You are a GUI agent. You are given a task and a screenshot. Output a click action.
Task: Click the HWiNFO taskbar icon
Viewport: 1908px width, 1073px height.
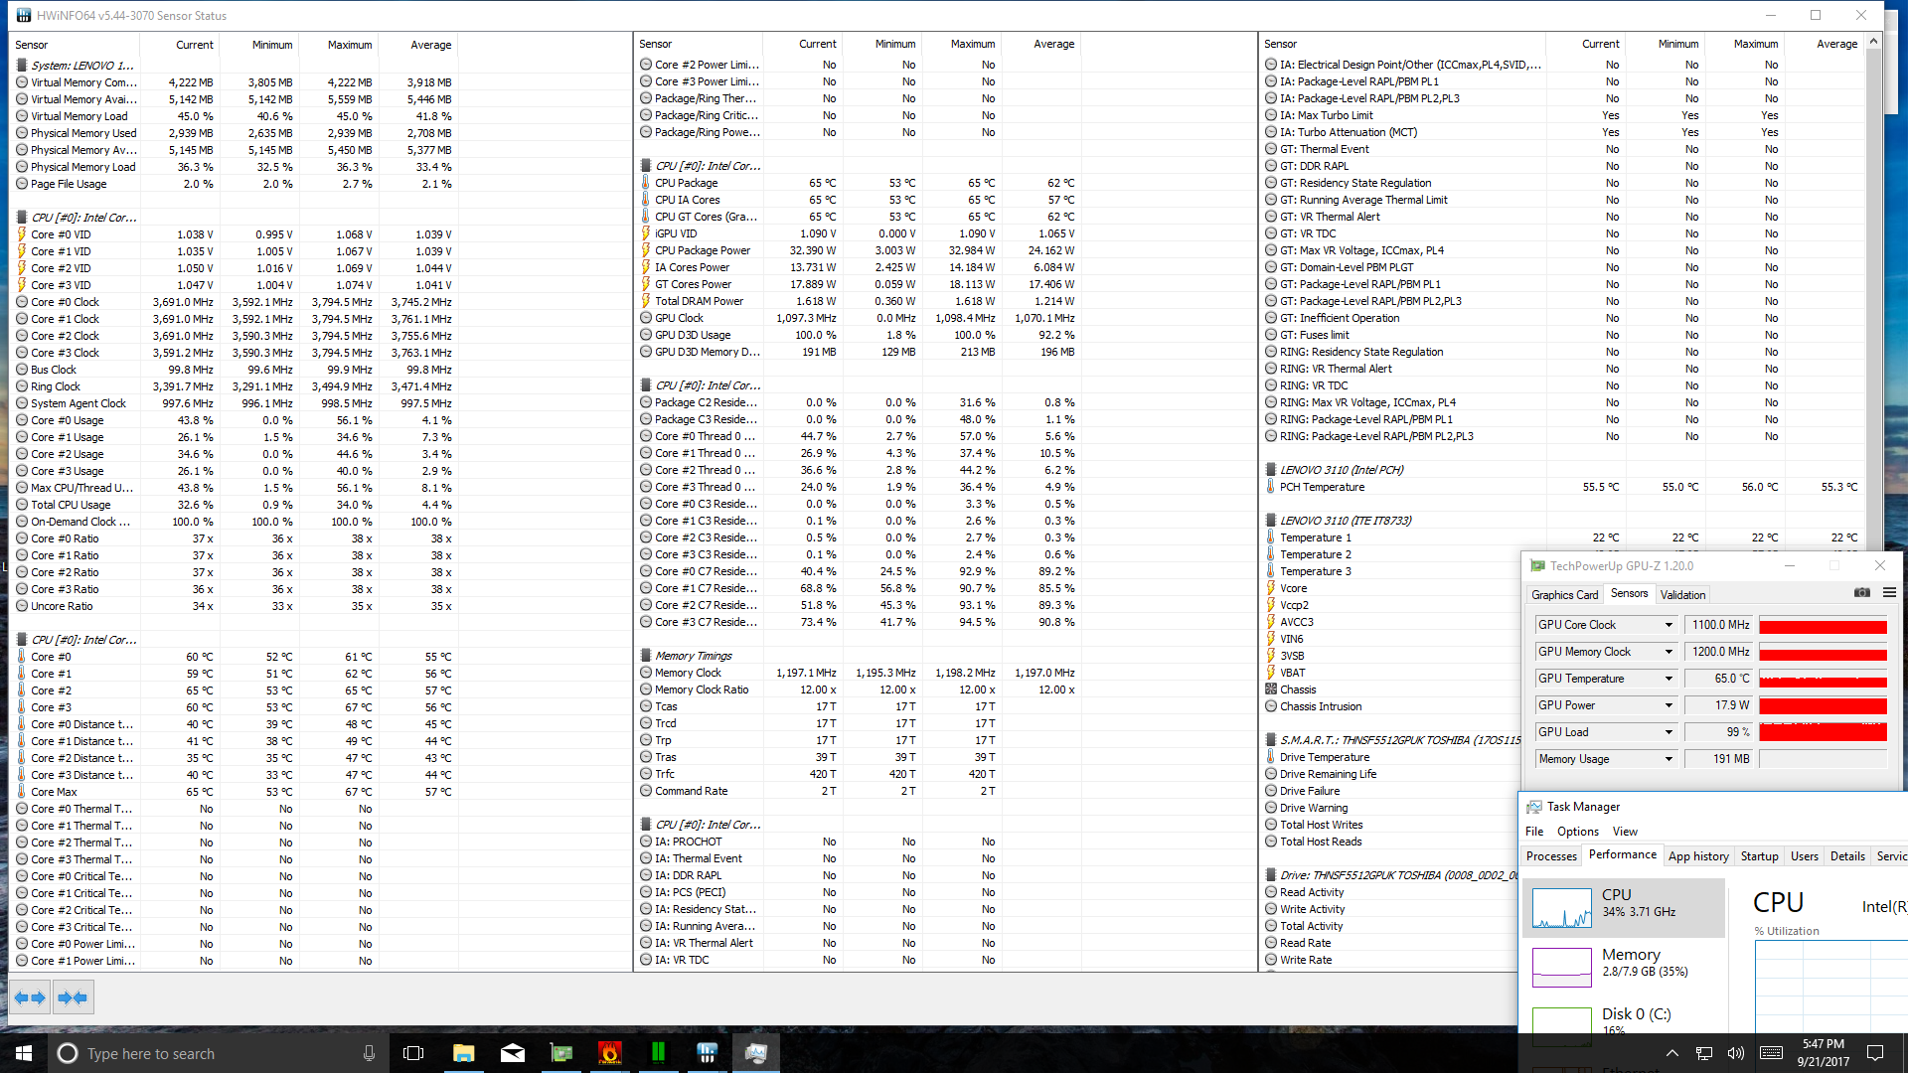pyautogui.click(x=707, y=1053)
